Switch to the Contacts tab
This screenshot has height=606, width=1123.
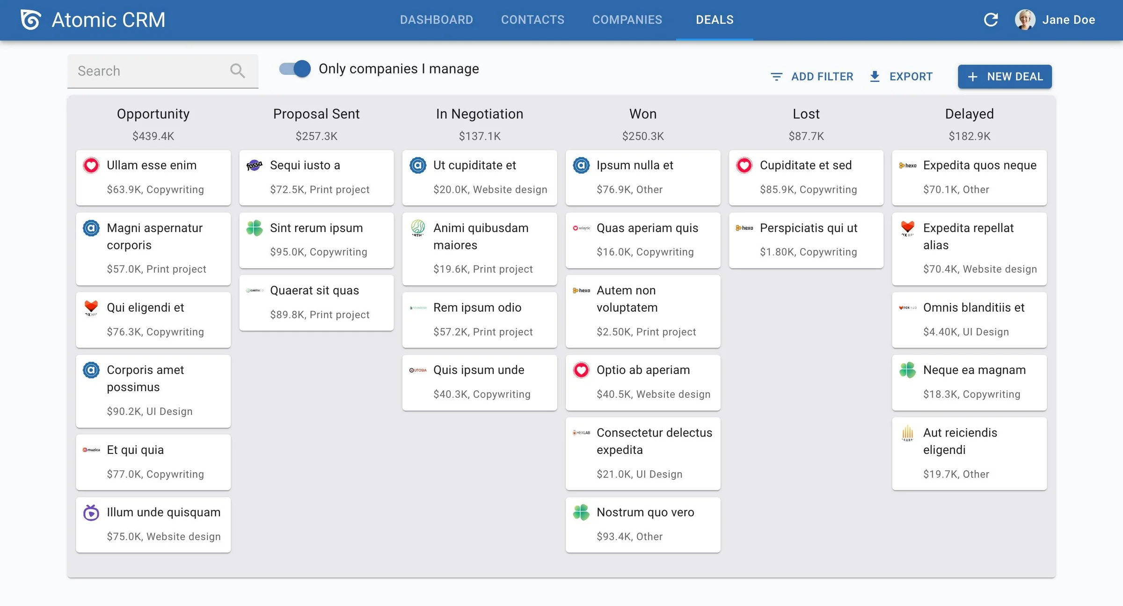pos(532,20)
